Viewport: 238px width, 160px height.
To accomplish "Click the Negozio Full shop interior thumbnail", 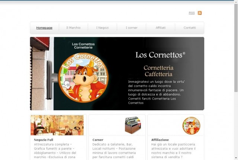I will click(x=57, y=125).
